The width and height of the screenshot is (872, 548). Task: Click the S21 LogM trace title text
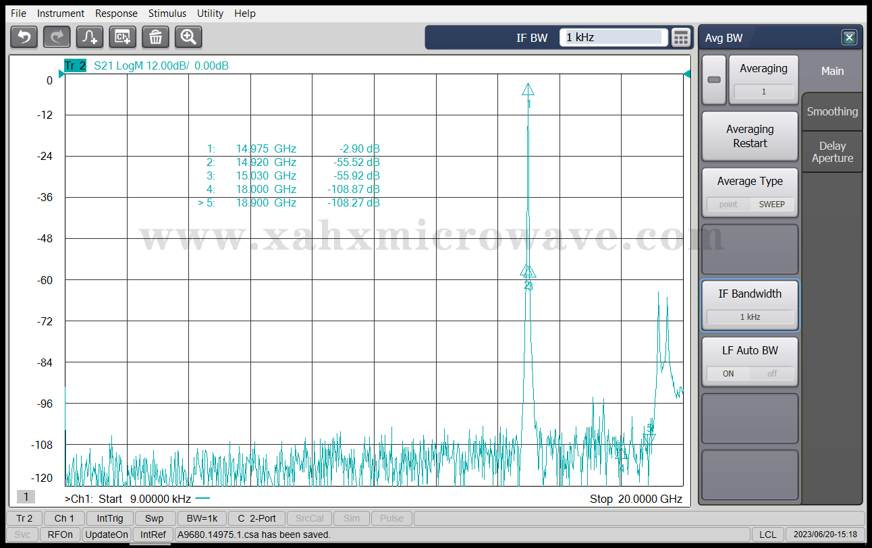tap(161, 65)
